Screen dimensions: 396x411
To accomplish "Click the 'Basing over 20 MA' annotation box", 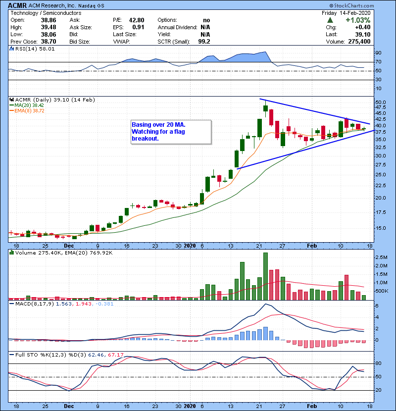I will click(171, 132).
